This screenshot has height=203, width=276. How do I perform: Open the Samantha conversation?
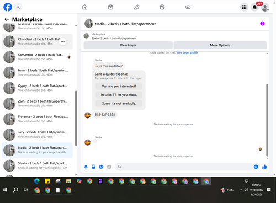click(x=37, y=57)
